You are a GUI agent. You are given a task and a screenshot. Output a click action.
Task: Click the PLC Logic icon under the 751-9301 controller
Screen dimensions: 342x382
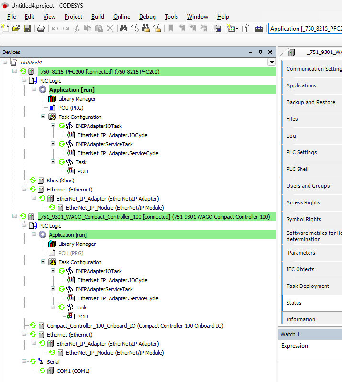[x=33, y=225]
